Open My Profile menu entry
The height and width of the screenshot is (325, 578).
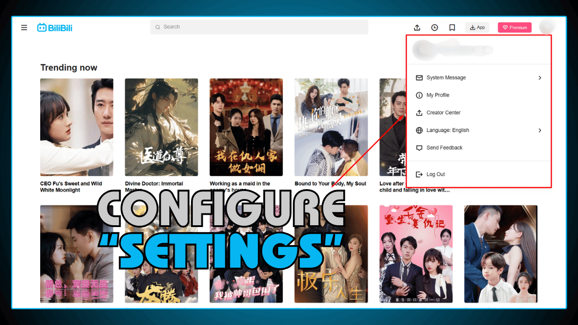click(479, 95)
